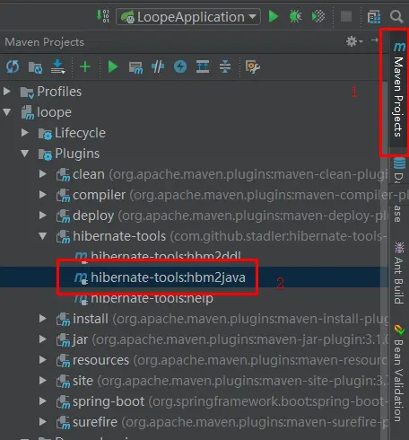Select hibernate-tools:hbm2java goal
This screenshot has width=409, height=440.
(x=168, y=277)
